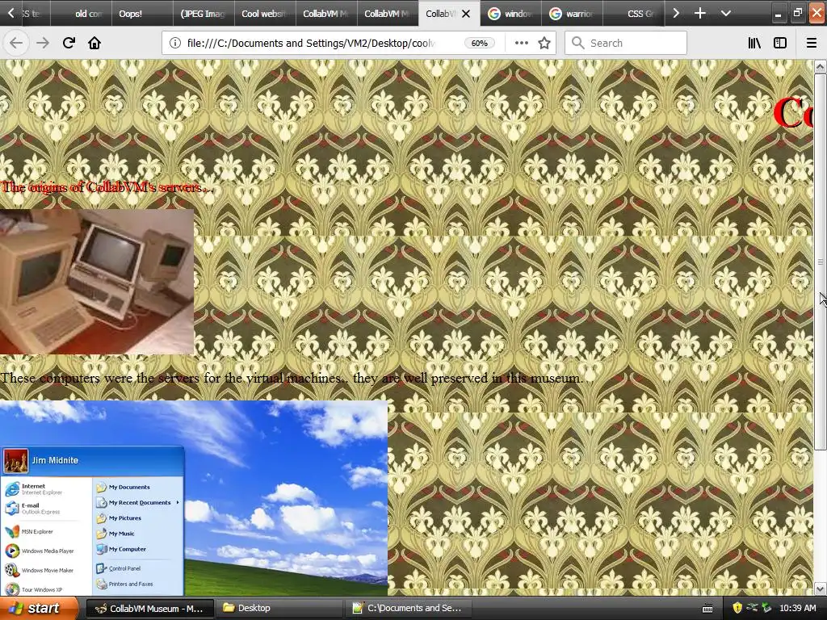Viewport: 827px width, 620px height.
Task: Click the vertical scrollbar thumb
Action: (x=821, y=262)
